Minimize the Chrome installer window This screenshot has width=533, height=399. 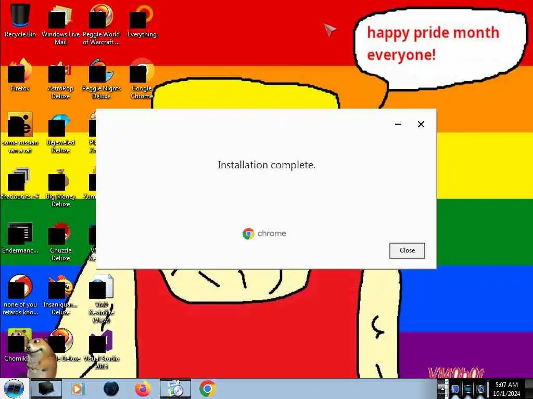[398, 124]
